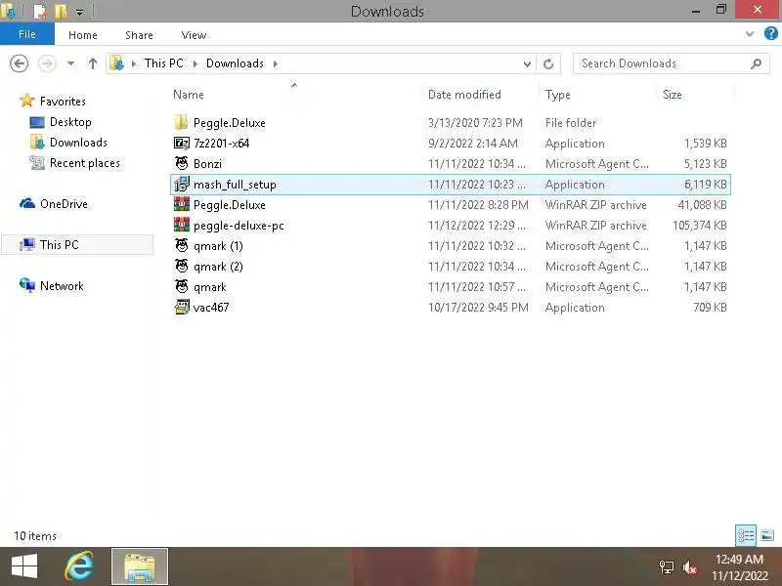Expand breadcrumb arrow after Downloads
Viewport: 782px width, 586px height.
click(276, 63)
